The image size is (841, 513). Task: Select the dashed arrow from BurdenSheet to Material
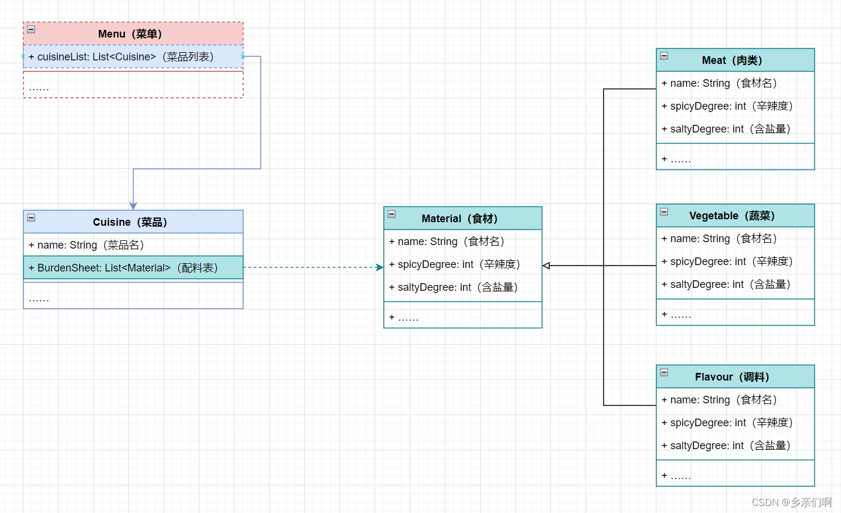click(x=314, y=267)
